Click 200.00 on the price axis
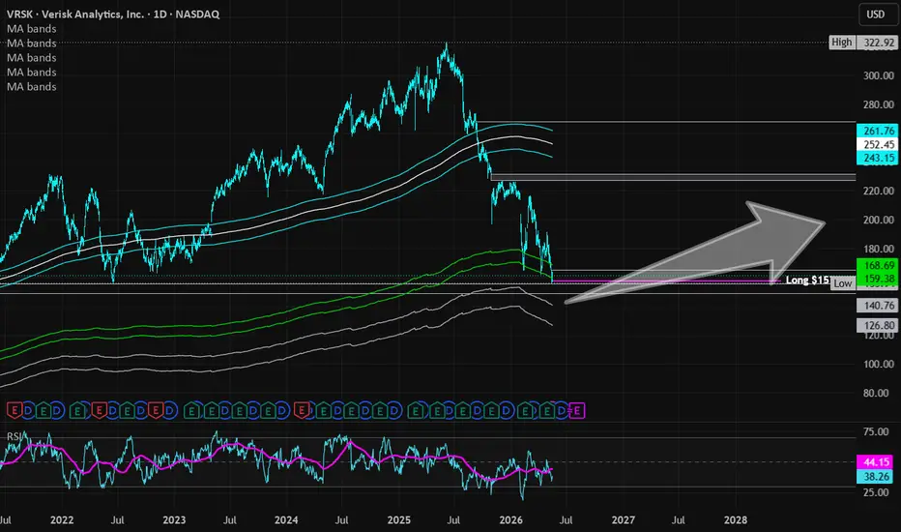Image resolution: width=901 pixels, height=532 pixels. tap(879, 220)
